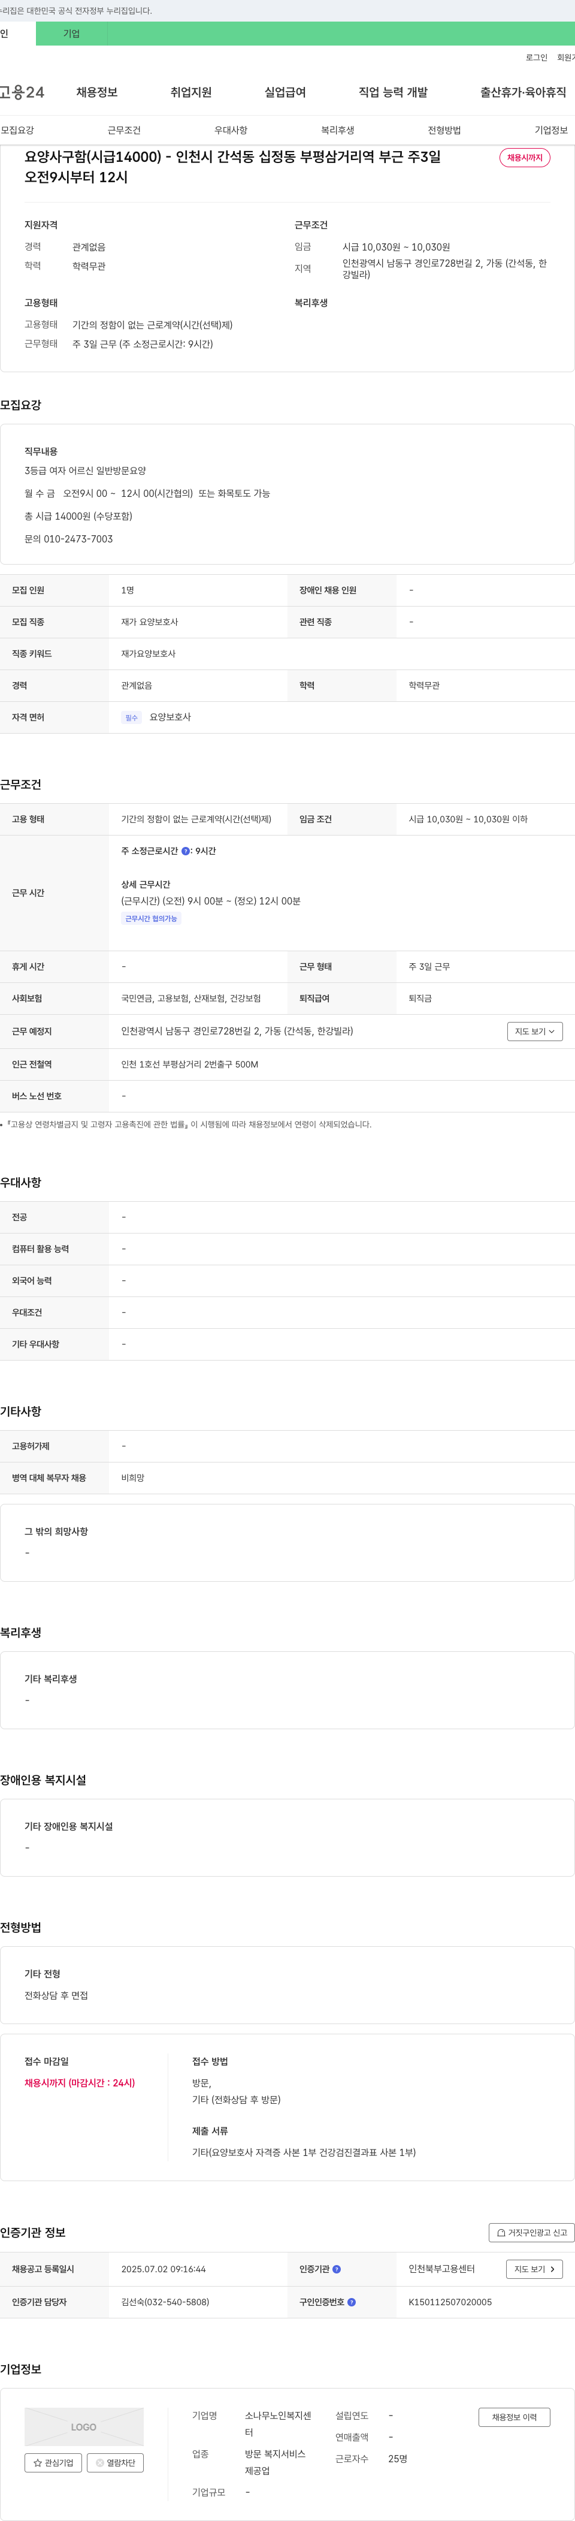Click the 25명 employee count value
Image resolution: width=575 pixels, height=2521 pixels.
[398, 2459]
